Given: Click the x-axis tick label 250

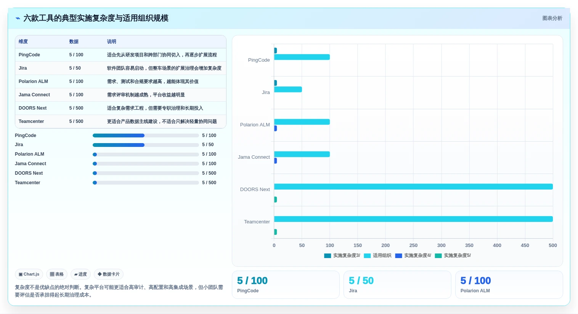Looking at the screenshot, I should 413,245.
